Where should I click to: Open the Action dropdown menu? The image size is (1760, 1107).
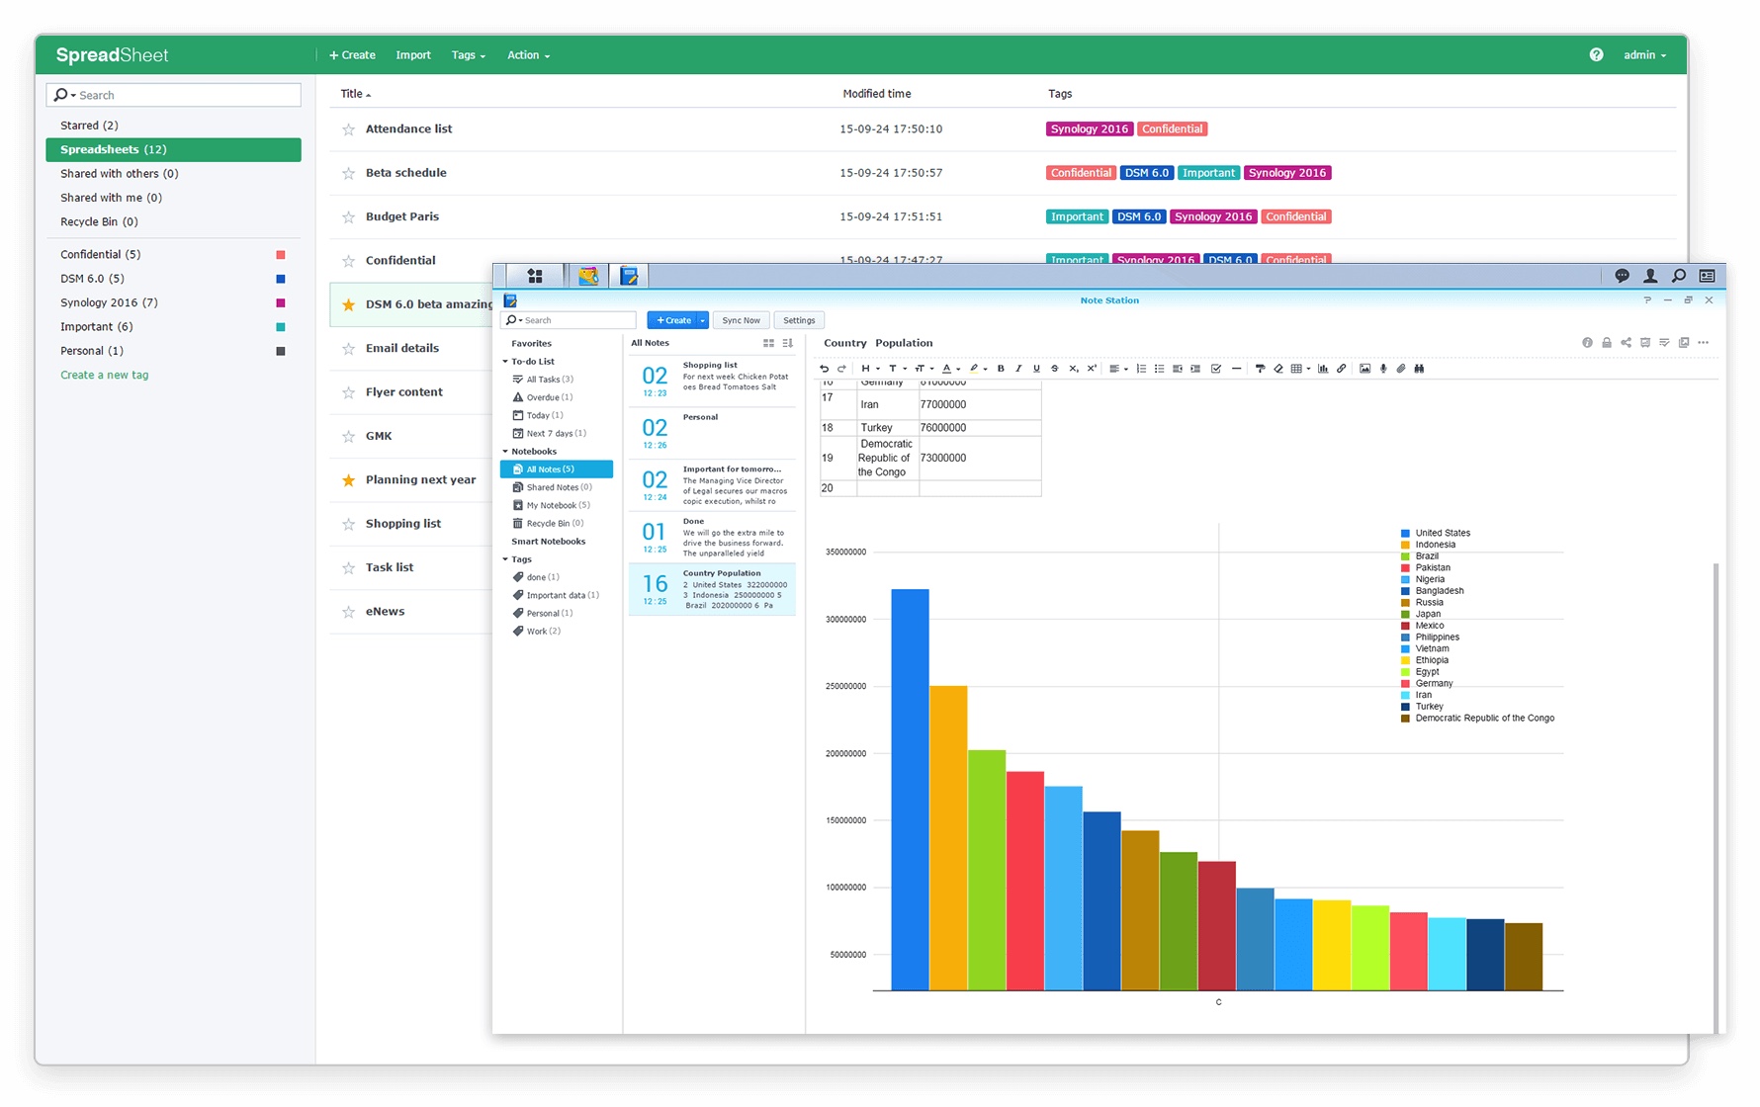click(x=528, y=55)
